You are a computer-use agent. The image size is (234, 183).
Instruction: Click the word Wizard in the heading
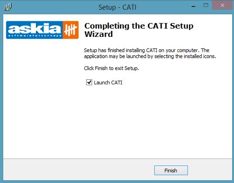pyautogui.click(x=99, y=34)
